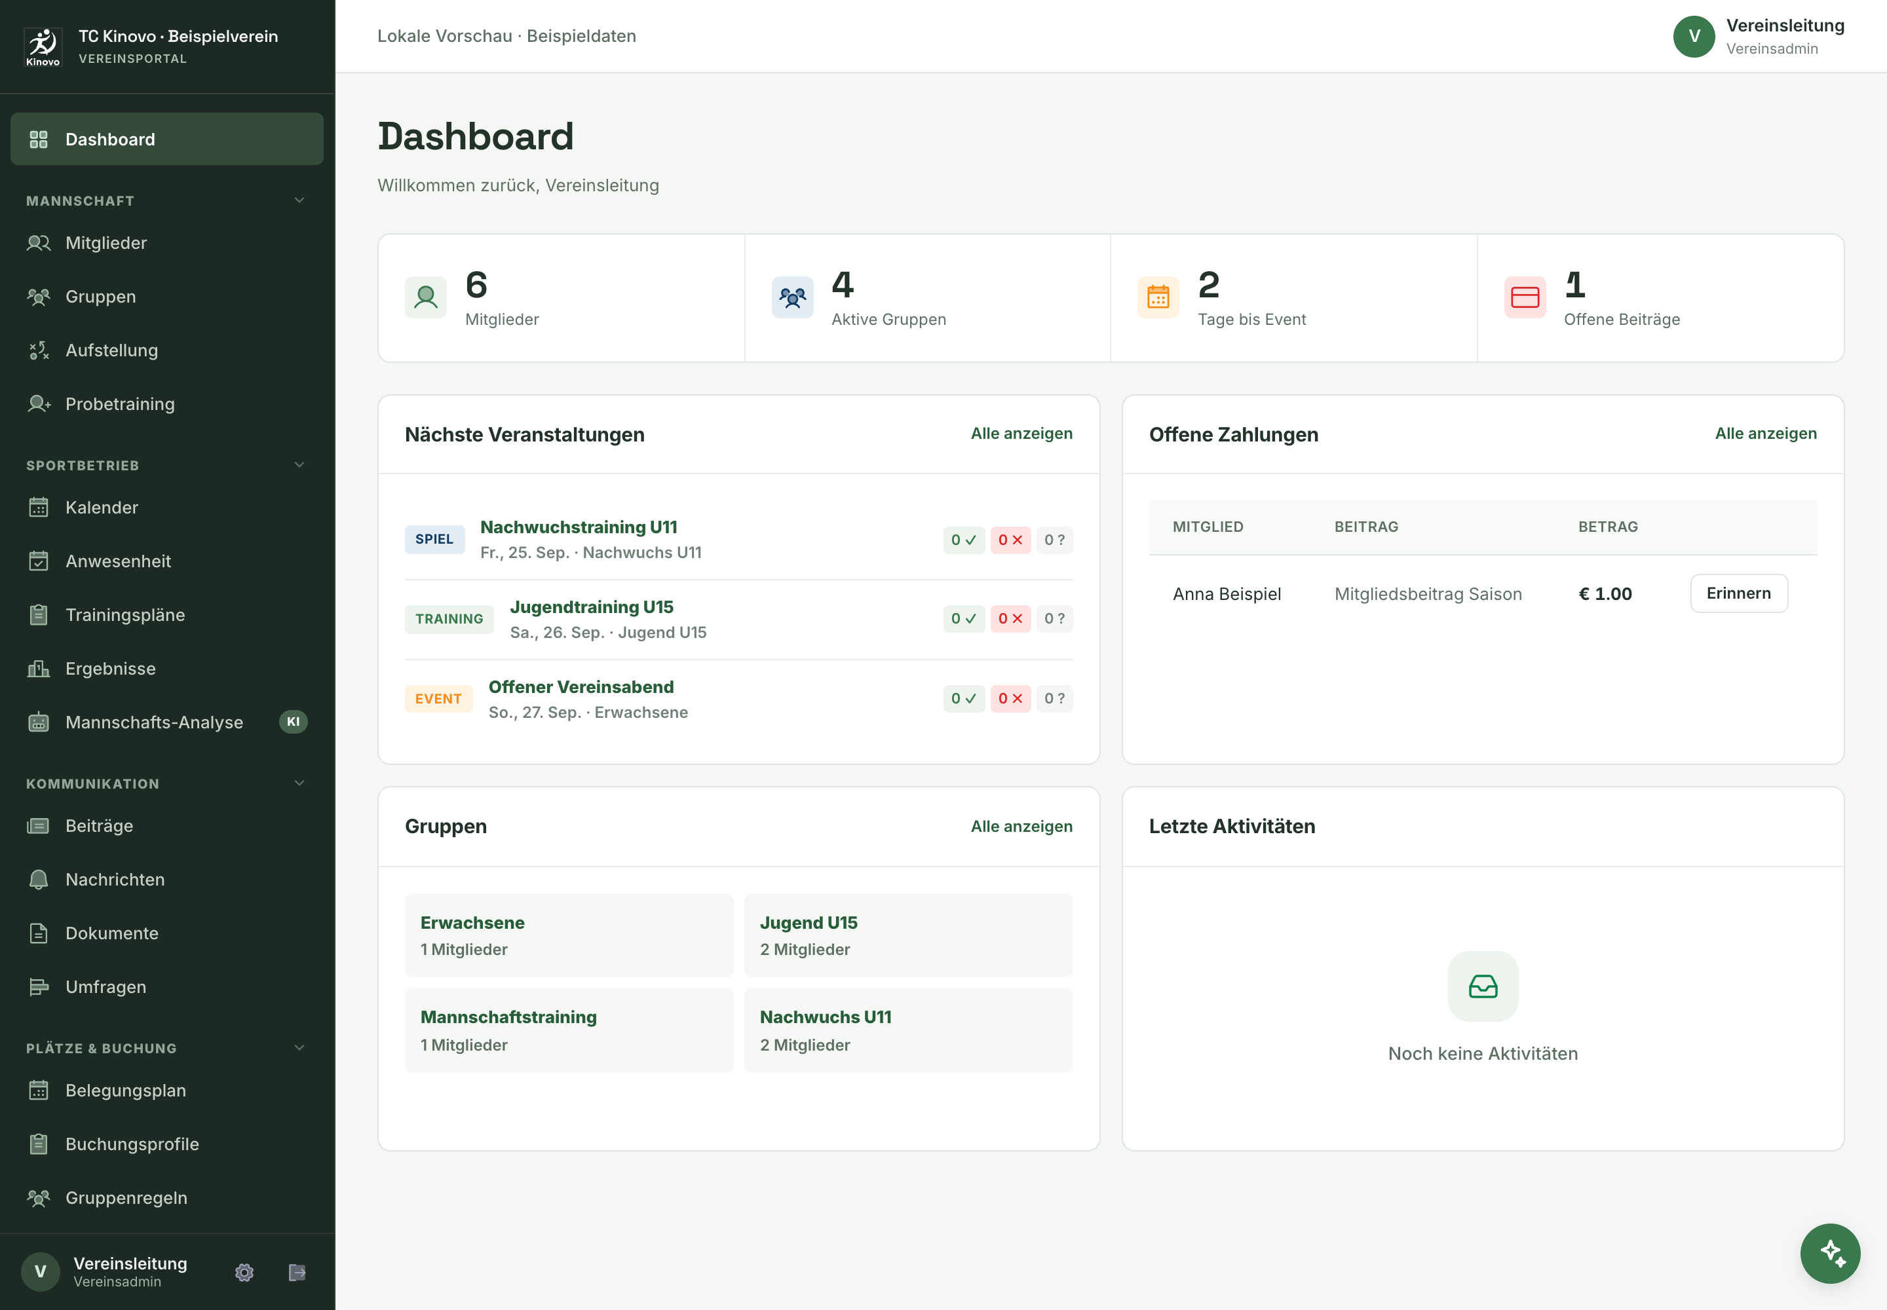Viewport: 1887px width, 1310px height.
Task: Open the Offener Vereinsabend event
Action: 581,687
